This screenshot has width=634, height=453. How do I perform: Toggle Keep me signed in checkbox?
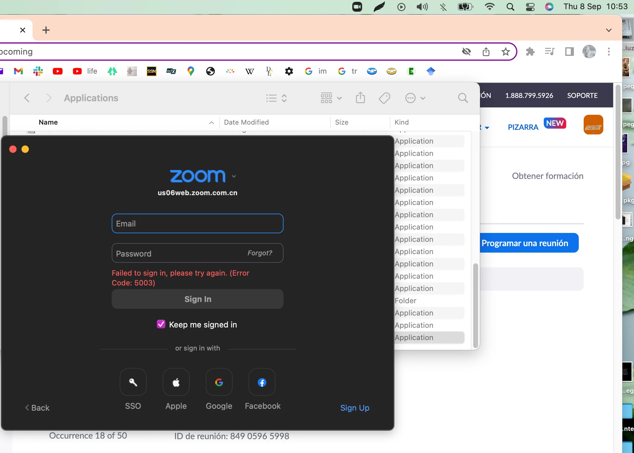coord(161,324)
